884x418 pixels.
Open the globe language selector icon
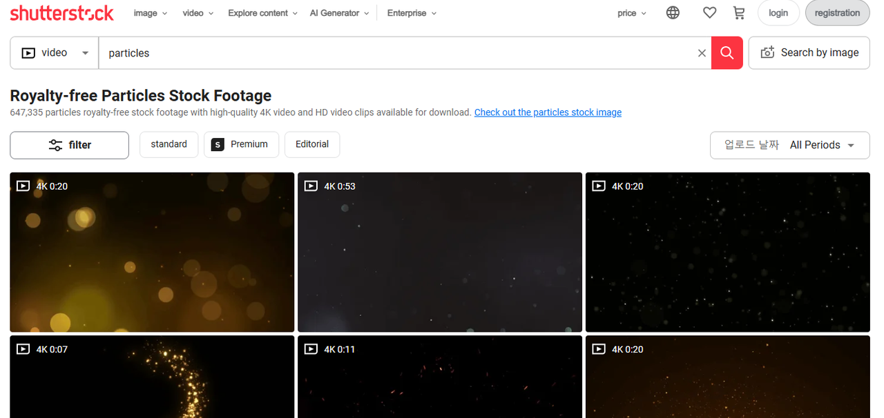673,13
